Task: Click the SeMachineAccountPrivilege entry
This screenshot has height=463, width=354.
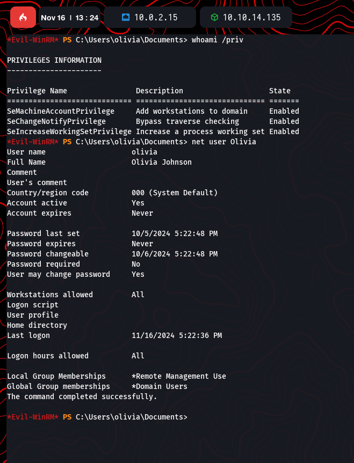Action: point(61,111)
